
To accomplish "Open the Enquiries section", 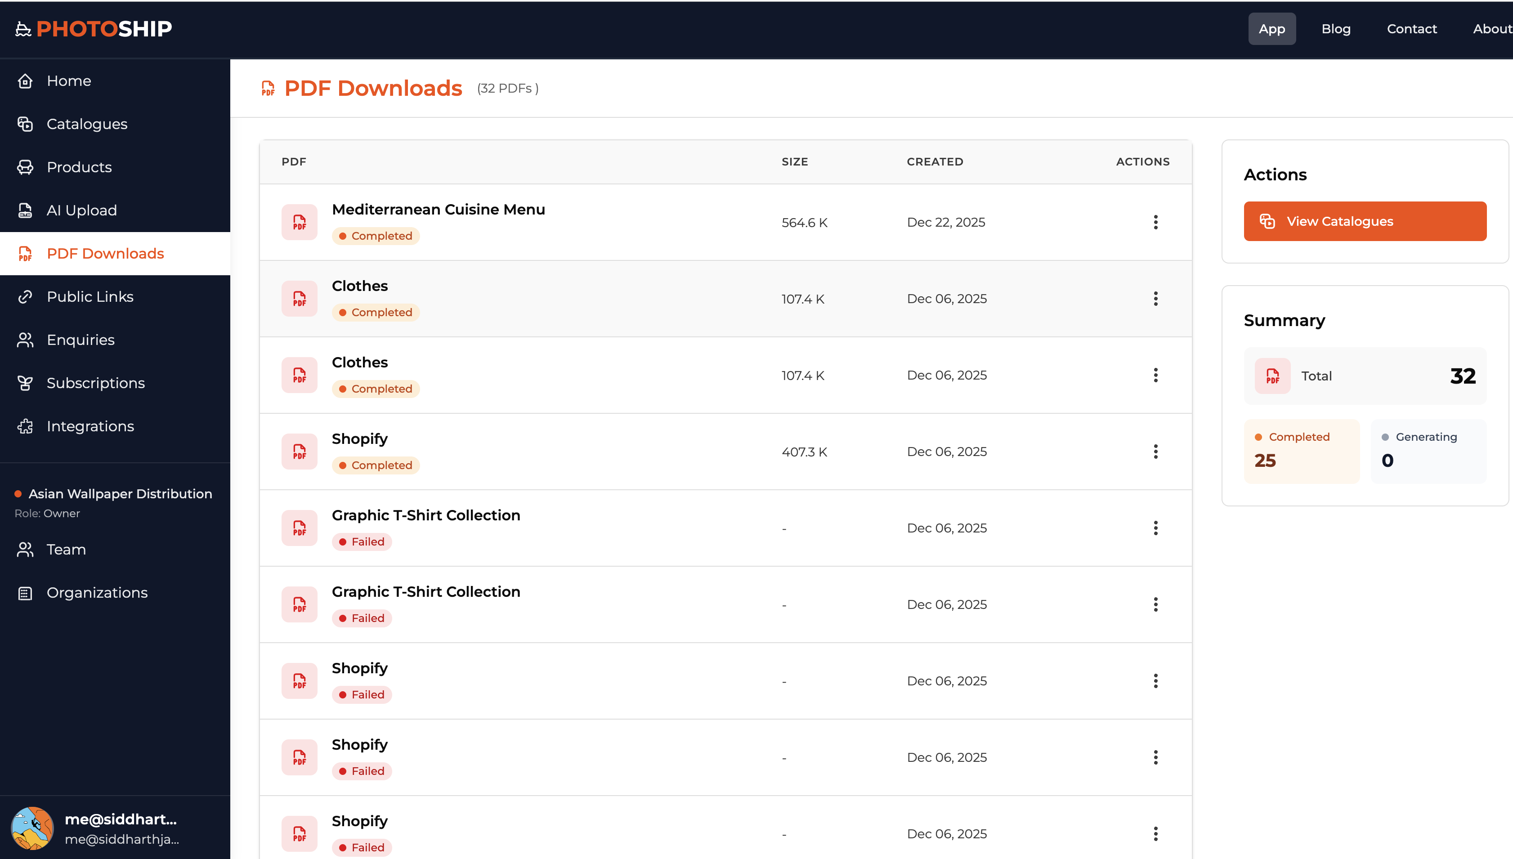I will 80,340.
